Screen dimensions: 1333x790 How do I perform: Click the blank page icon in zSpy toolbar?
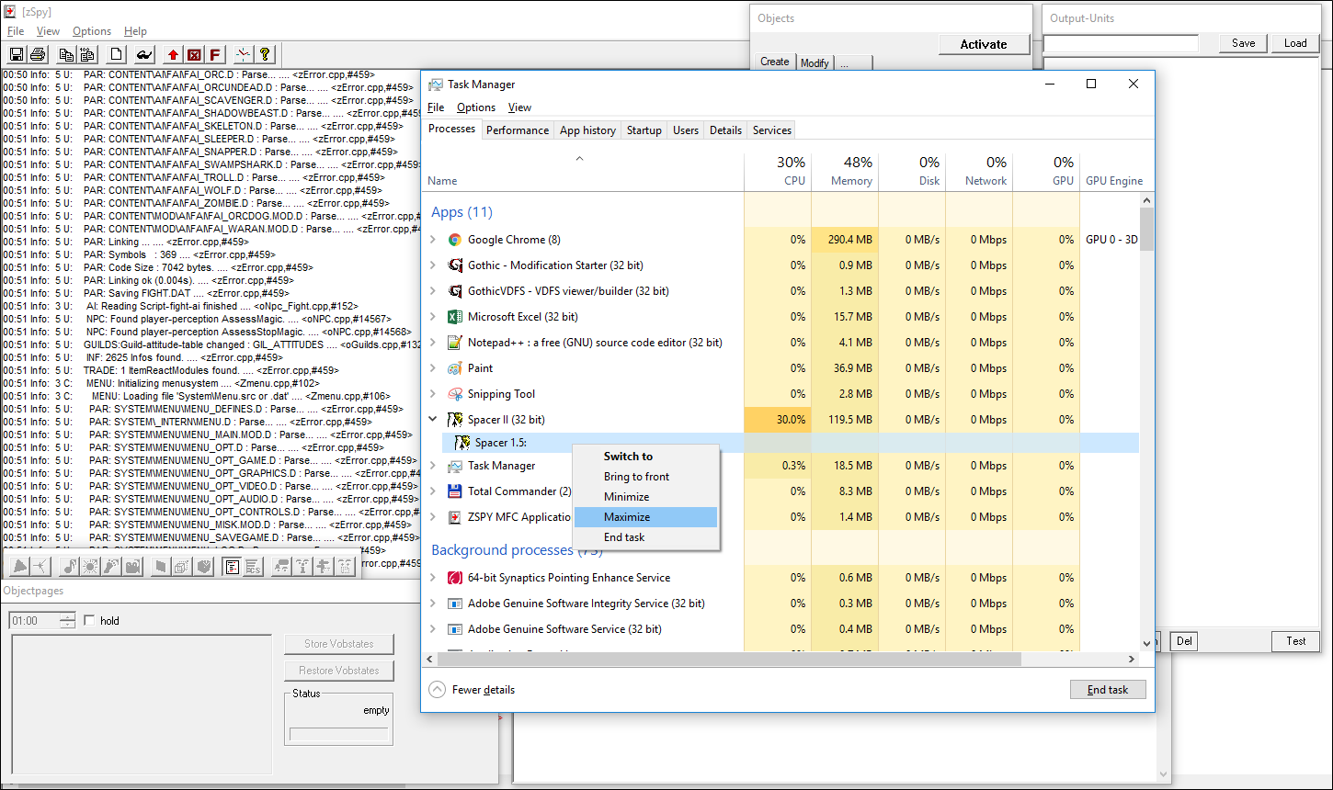117,54
